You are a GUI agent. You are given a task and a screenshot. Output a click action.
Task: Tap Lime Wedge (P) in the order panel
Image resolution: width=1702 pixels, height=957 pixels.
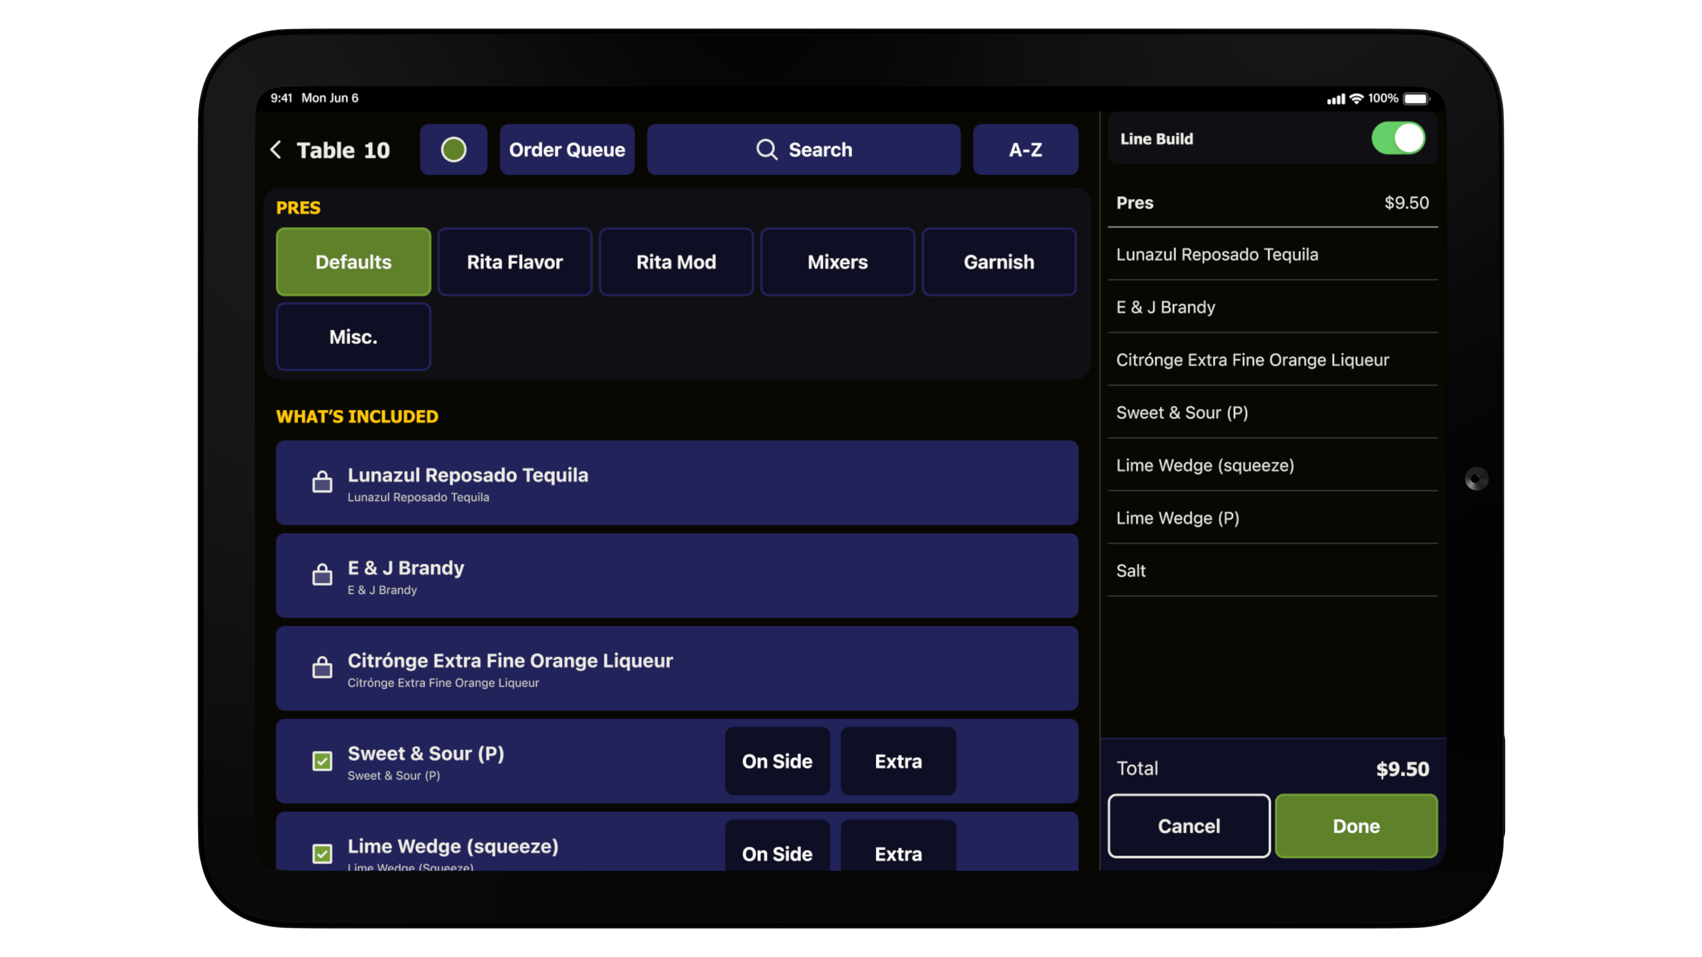(1273, 518)
